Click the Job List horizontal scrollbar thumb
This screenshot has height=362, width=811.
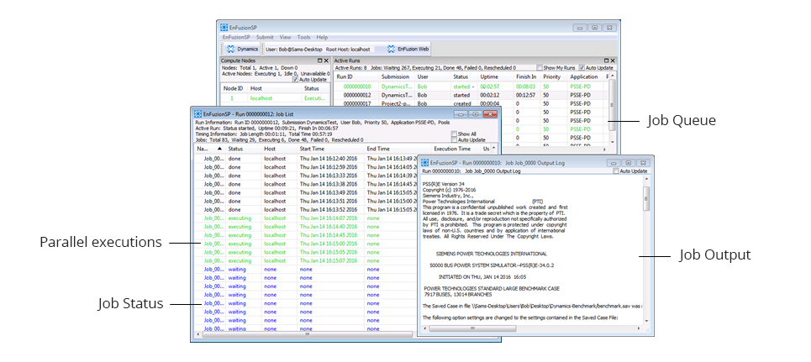click(x=308, y=334)
